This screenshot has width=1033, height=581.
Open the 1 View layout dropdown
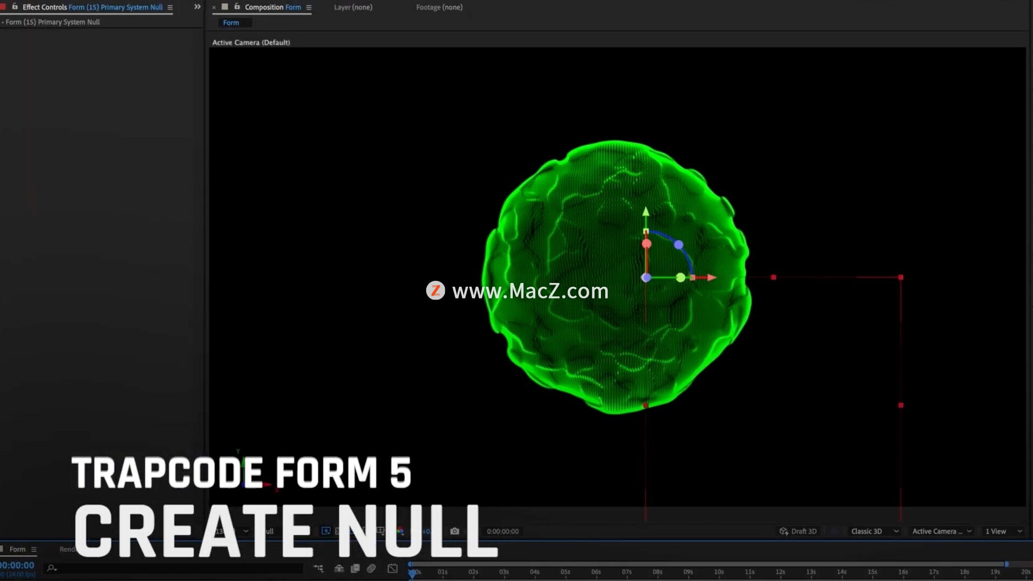(x=1003, y=532)
